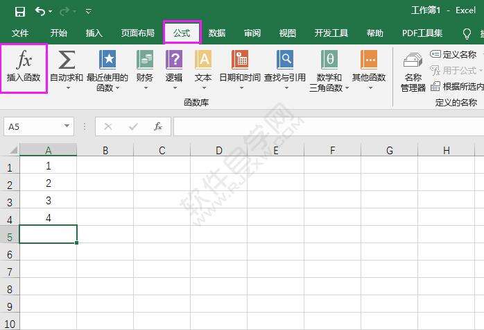Switch to the 开发工具 ribbon tab
The image size is (484, 330).
[331, 33]
